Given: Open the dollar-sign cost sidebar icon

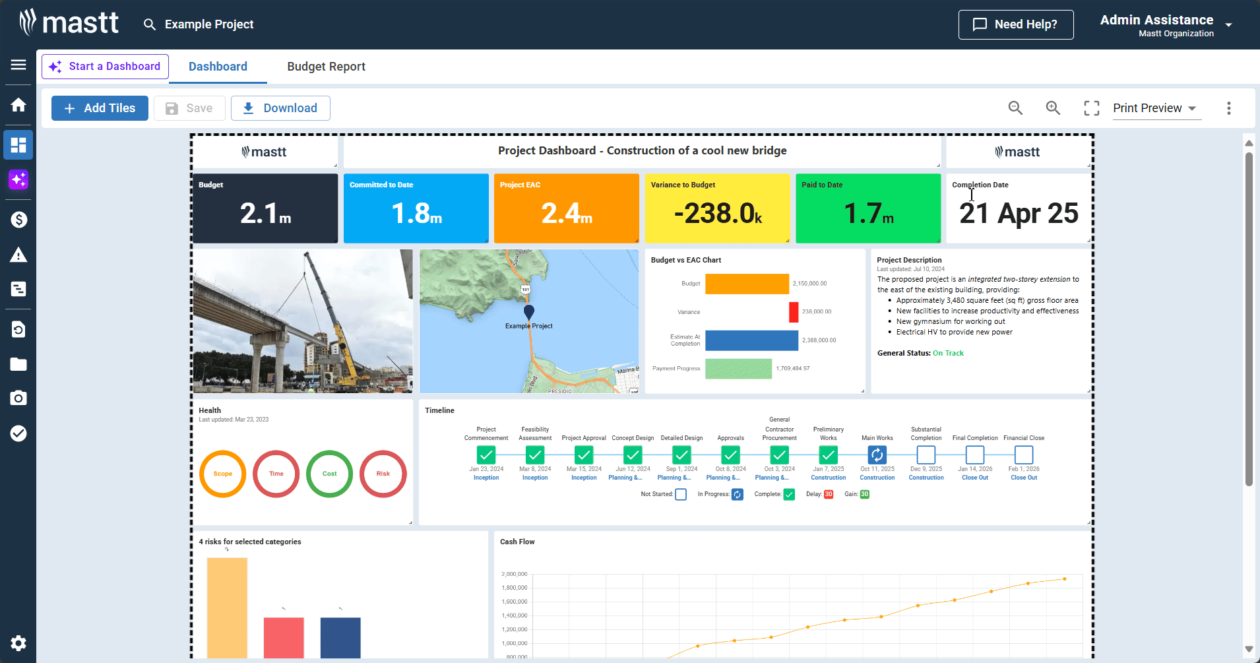Looking at the screenshot, I should click(x=18, y=220).
